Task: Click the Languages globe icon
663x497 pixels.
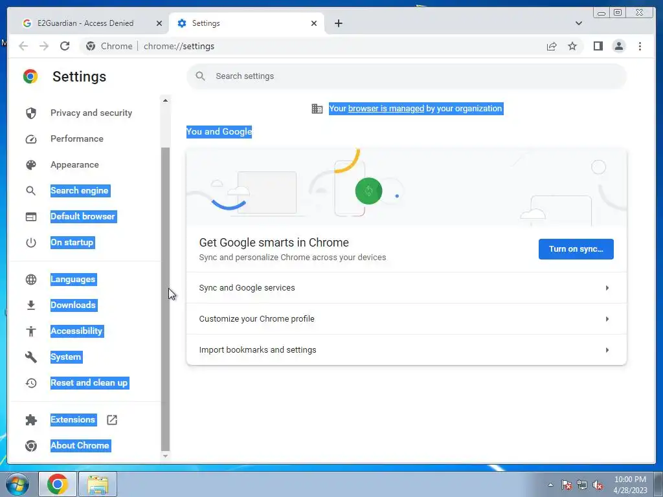Action: 31,280
